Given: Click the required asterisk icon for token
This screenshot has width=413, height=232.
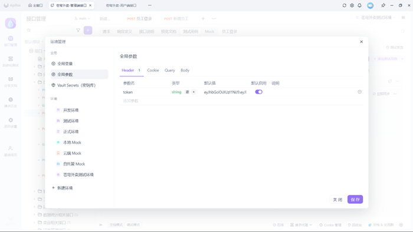Looking at the screenshot, I should coord(194,92).
